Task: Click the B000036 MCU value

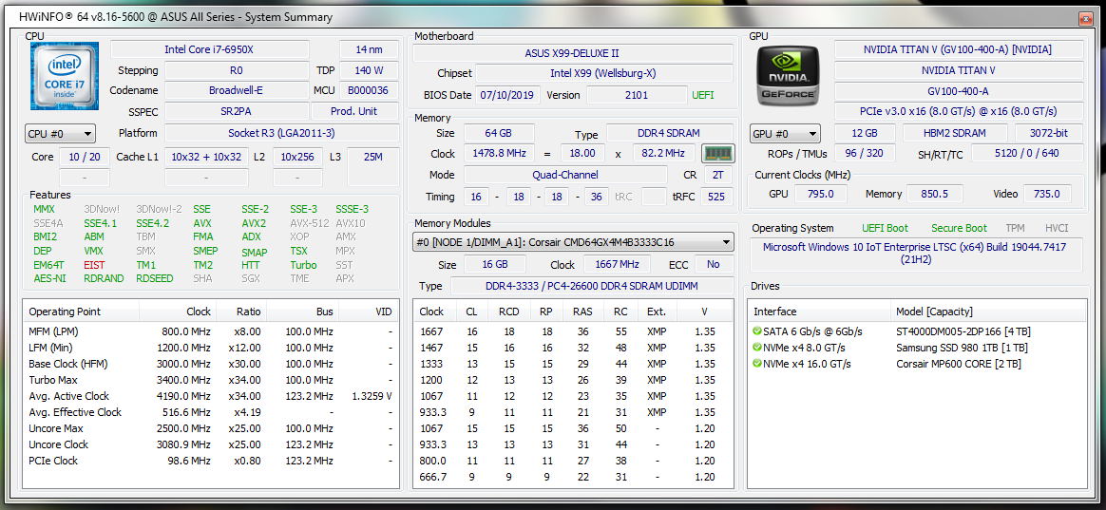Action: tap(369, 90)
